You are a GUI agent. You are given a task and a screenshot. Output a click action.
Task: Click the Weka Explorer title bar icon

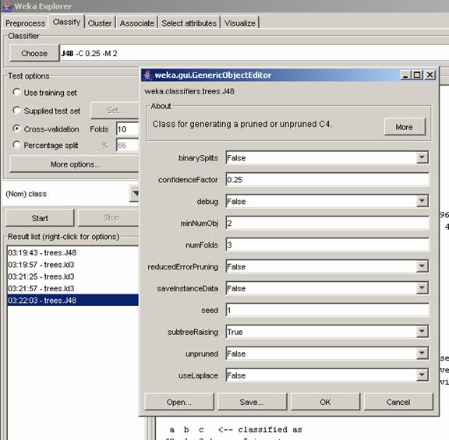point(7,5)
